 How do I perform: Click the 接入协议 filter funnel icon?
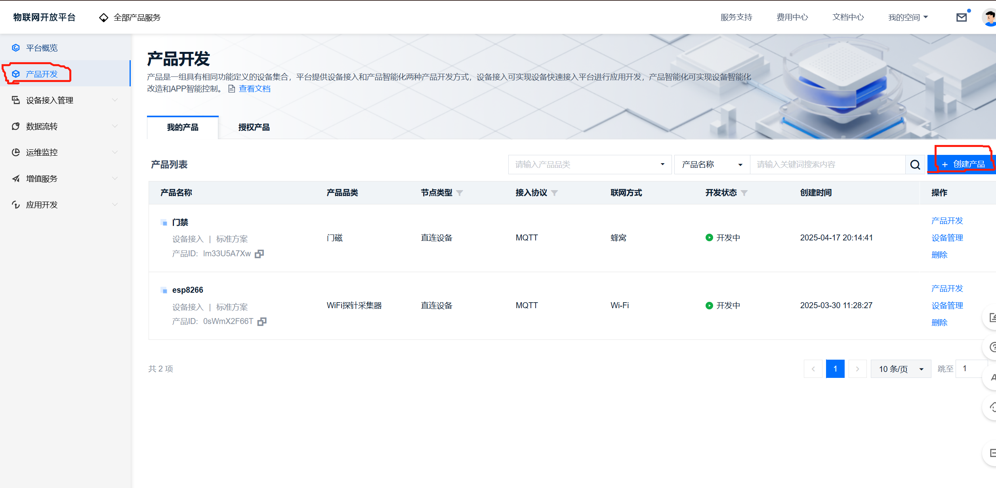554,193
